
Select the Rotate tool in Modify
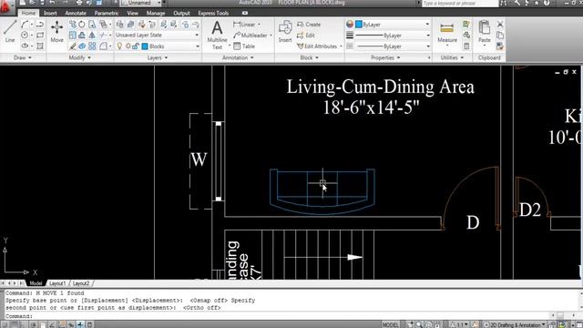click(82, 25)
